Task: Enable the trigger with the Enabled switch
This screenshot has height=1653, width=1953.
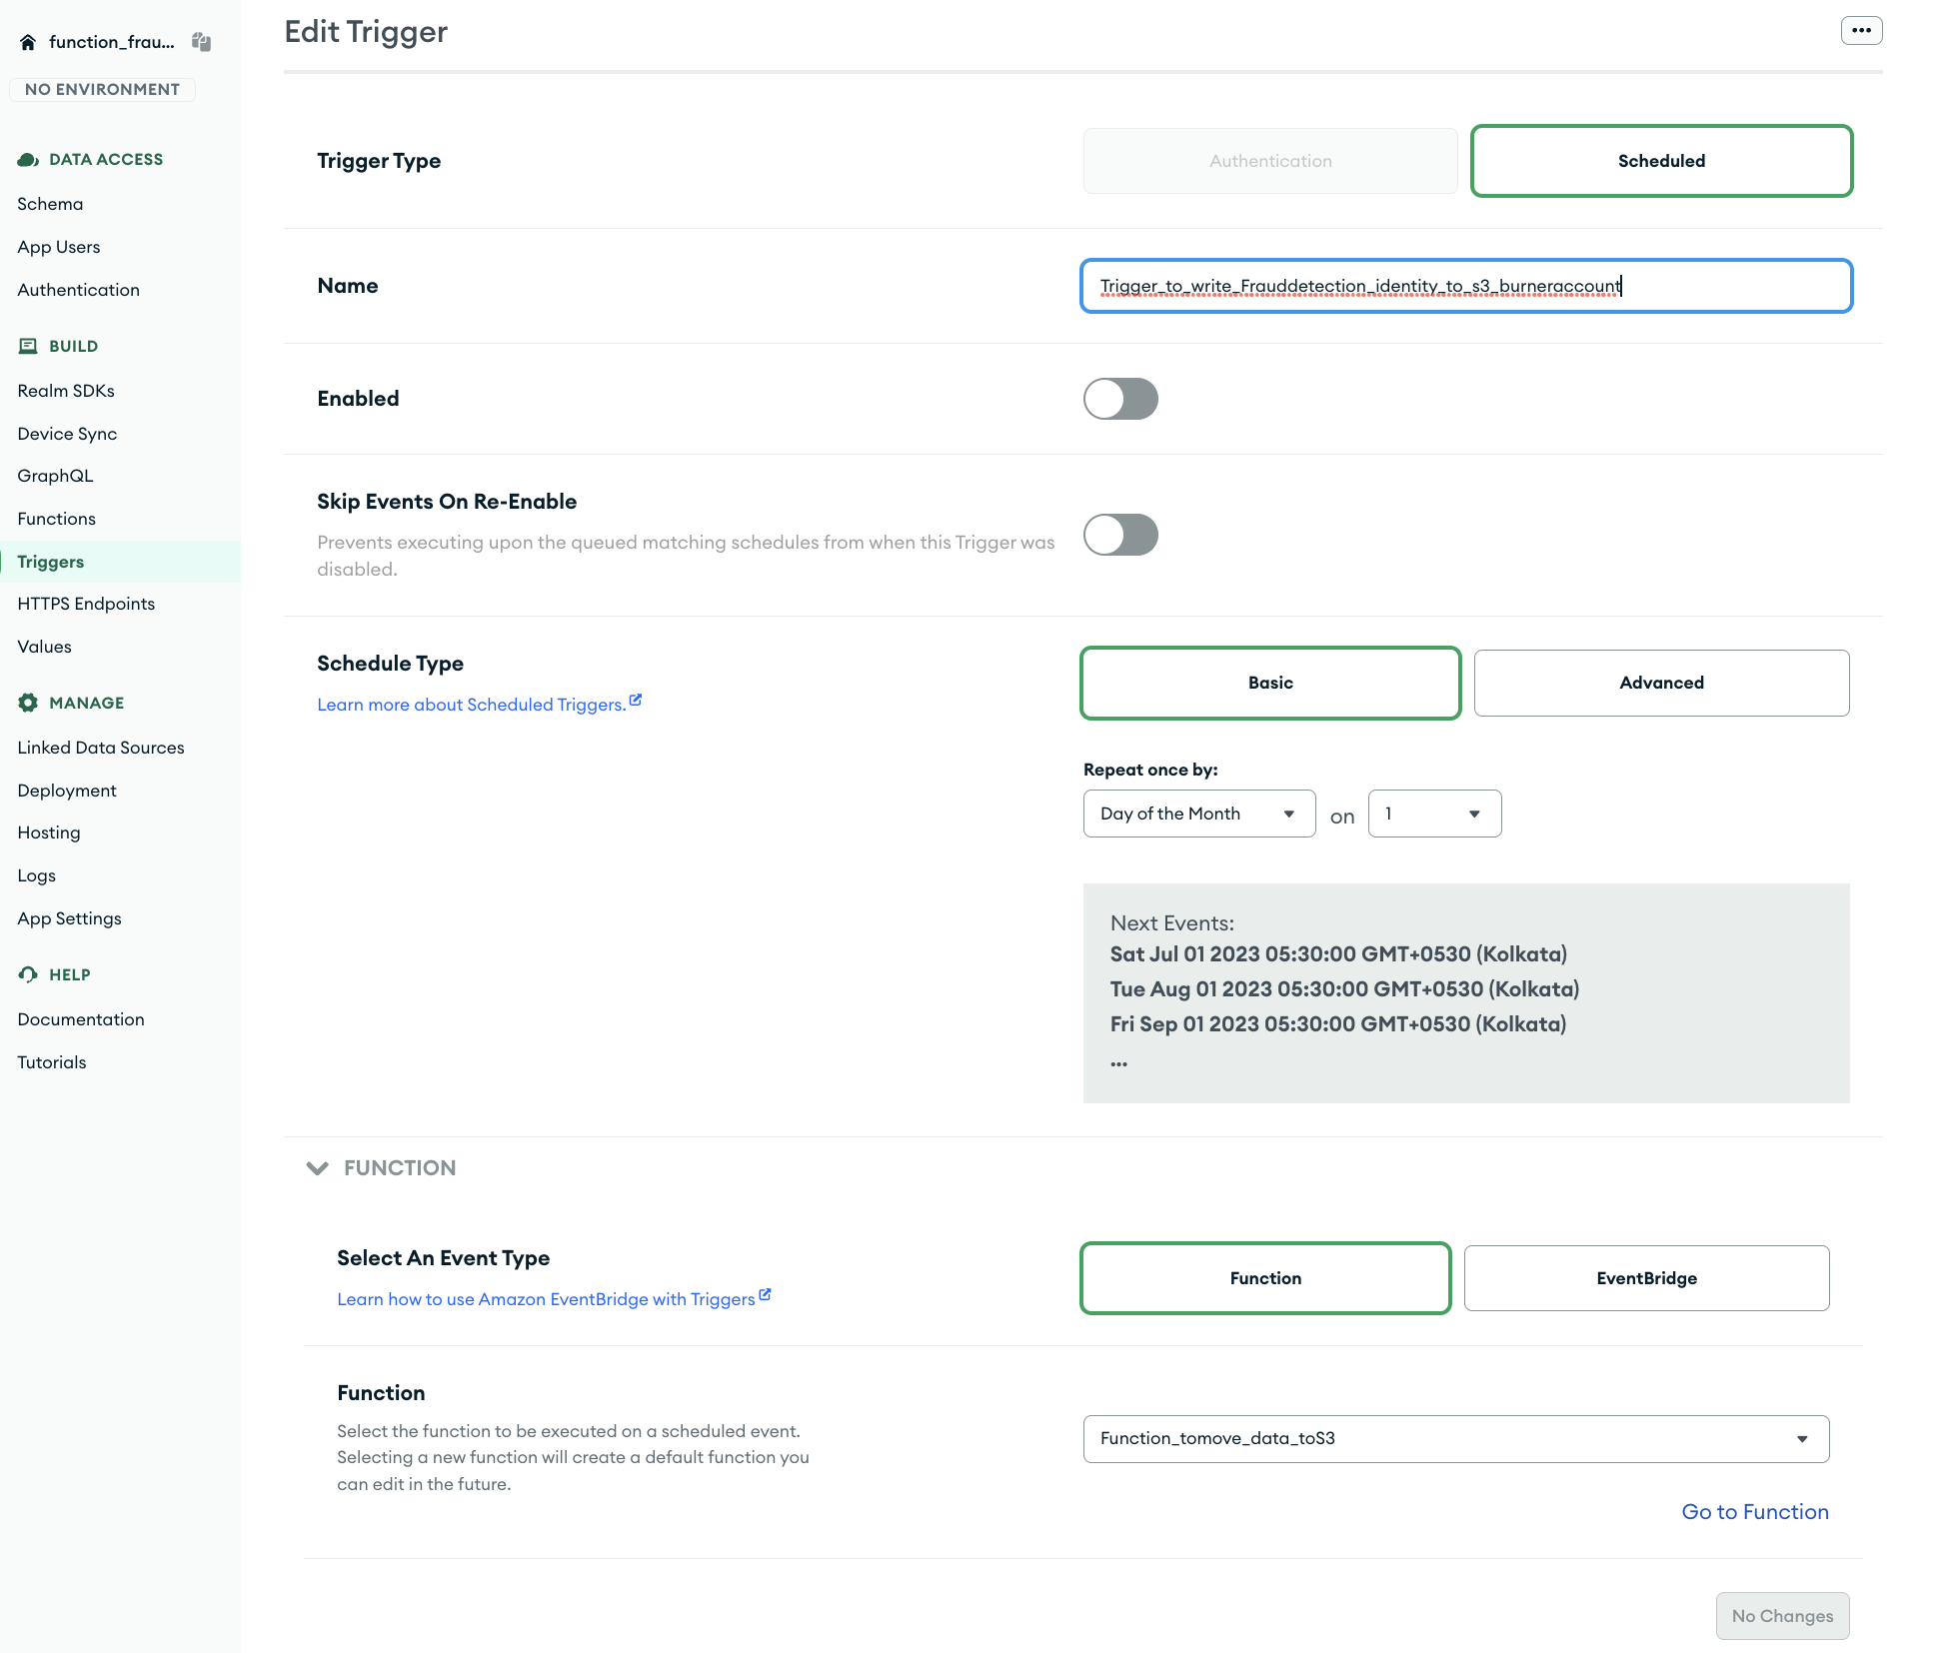Action: [1120, 399]
